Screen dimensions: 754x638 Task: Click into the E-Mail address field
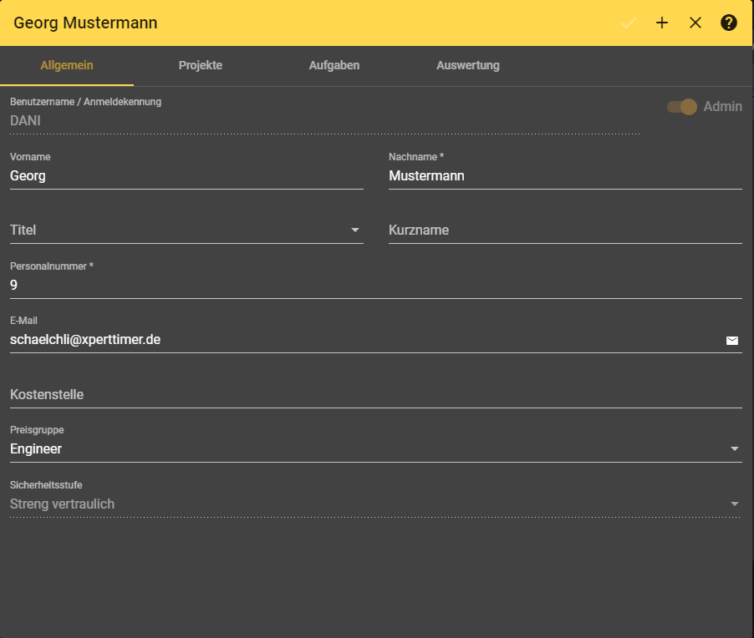click(359, 341)
